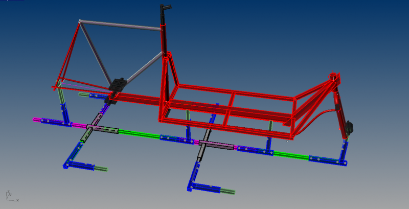Select the red head tube block at right
409x209 pixels.
[334, 79]
